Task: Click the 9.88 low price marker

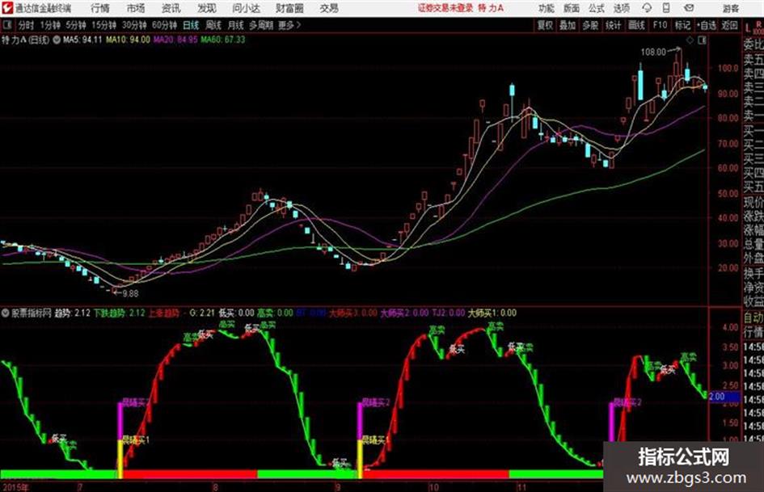Action: pos(130,293)
